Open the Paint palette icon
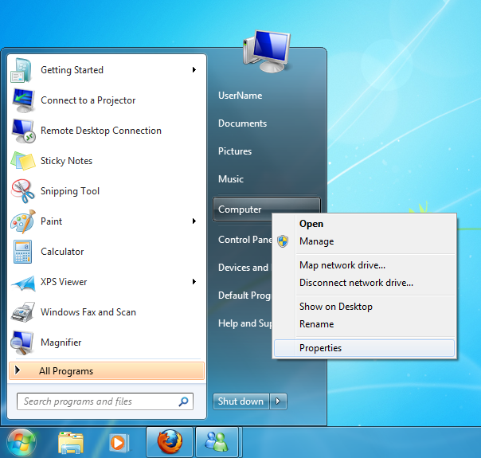This screenshot has width=481, height=458. (x=23, y=221)
